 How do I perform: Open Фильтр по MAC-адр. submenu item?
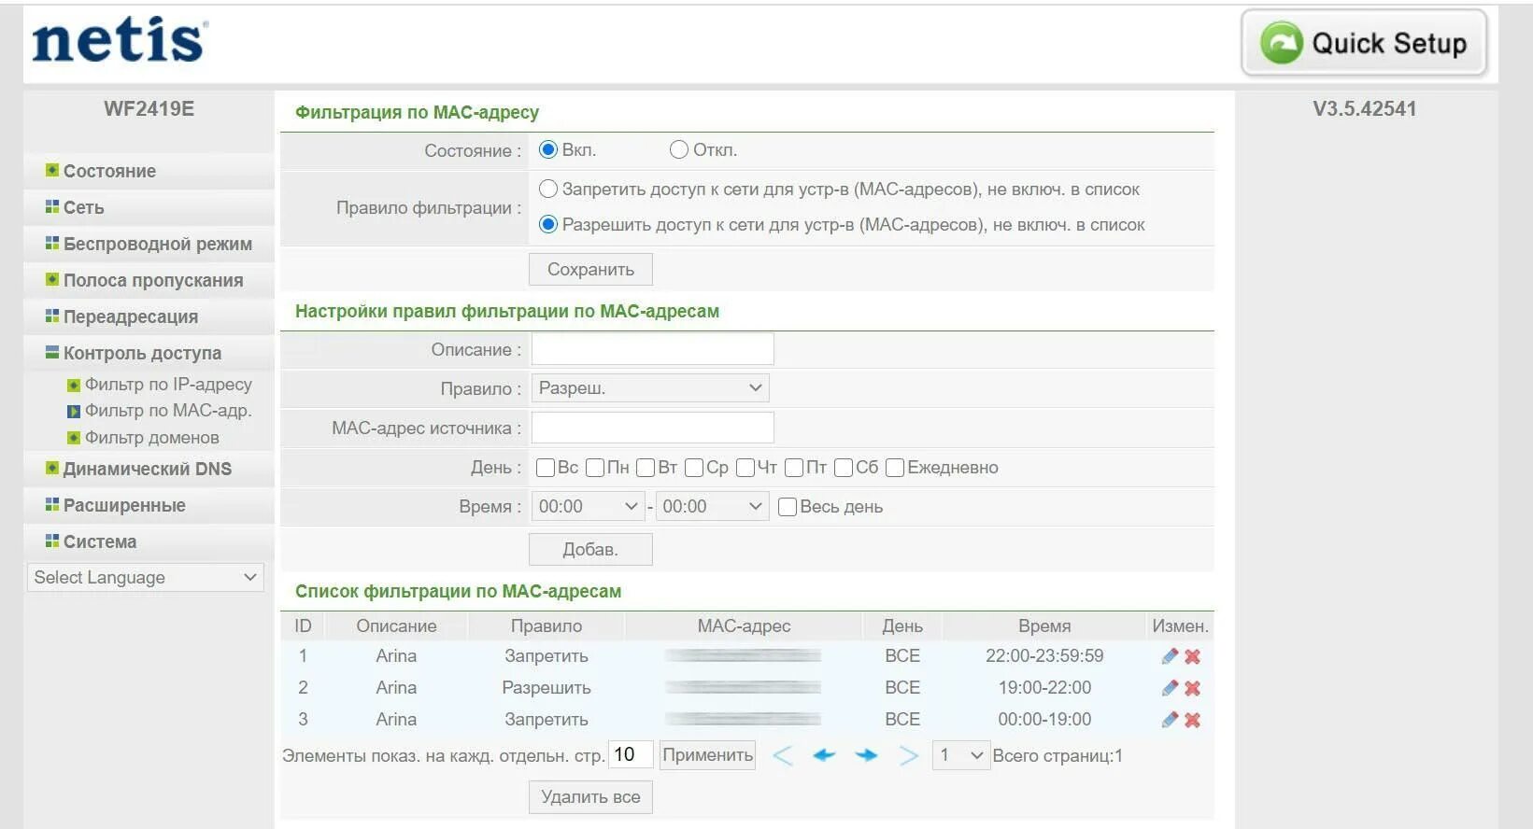(168, 411)
